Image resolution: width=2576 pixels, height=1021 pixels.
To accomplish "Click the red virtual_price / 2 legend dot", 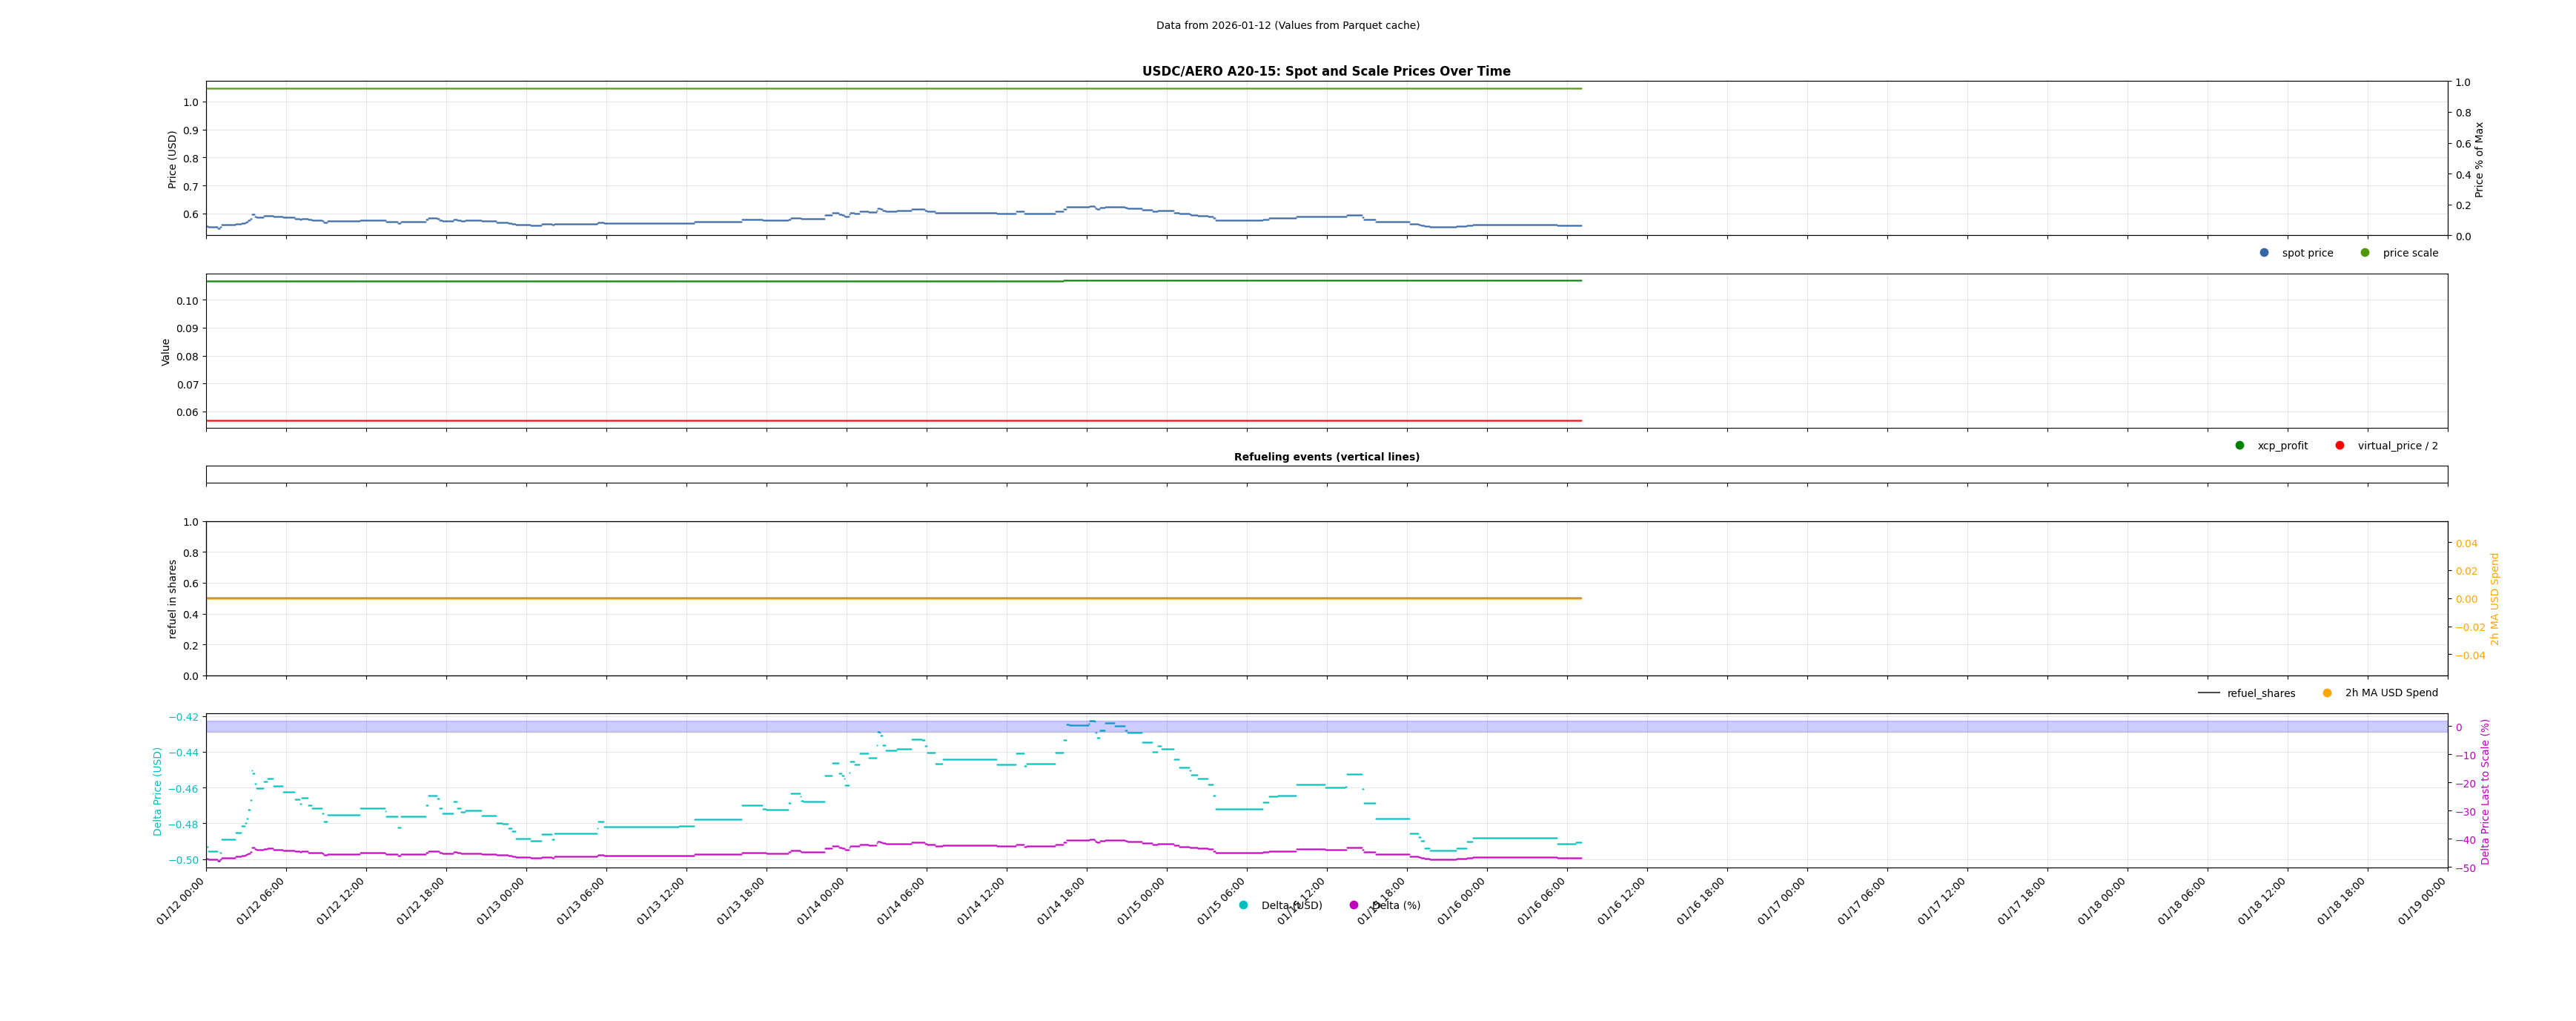I will click(2340, 446).
